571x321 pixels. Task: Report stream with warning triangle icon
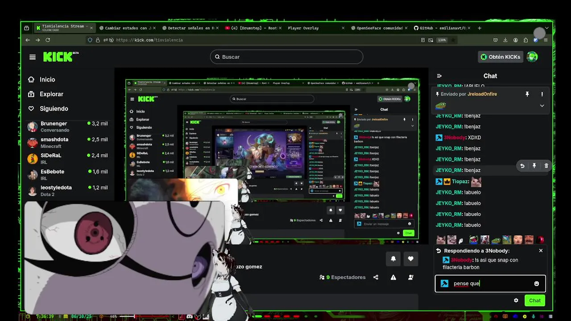pyautogui.click(x=393, y=277)
